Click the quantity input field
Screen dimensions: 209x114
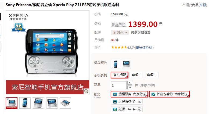coord(118,85)
